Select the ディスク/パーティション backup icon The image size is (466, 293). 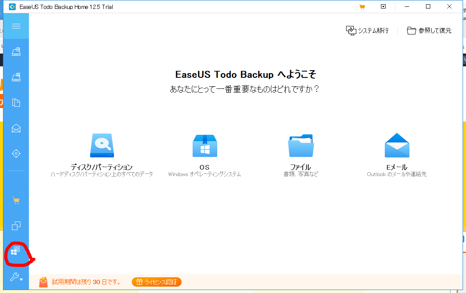point(102,145)
